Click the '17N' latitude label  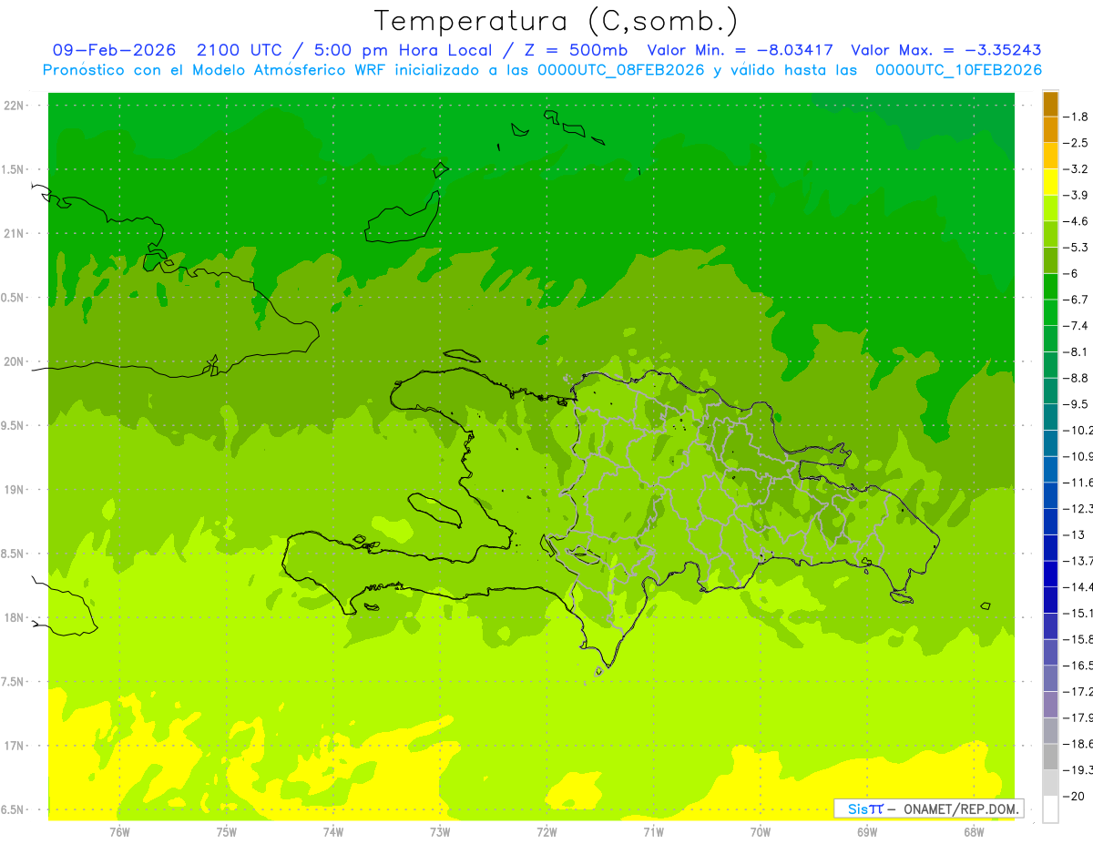pyautogui.click(x=14, y=746)
